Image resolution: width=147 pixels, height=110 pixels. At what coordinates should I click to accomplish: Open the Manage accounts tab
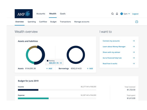pyautogui.click(x=82, y=22)
